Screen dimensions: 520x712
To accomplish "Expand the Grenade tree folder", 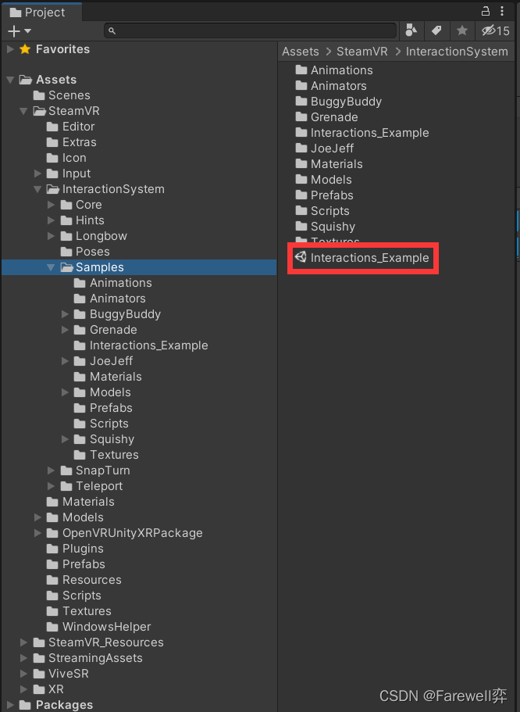I will pyautogui.click(x=66, y=330).
